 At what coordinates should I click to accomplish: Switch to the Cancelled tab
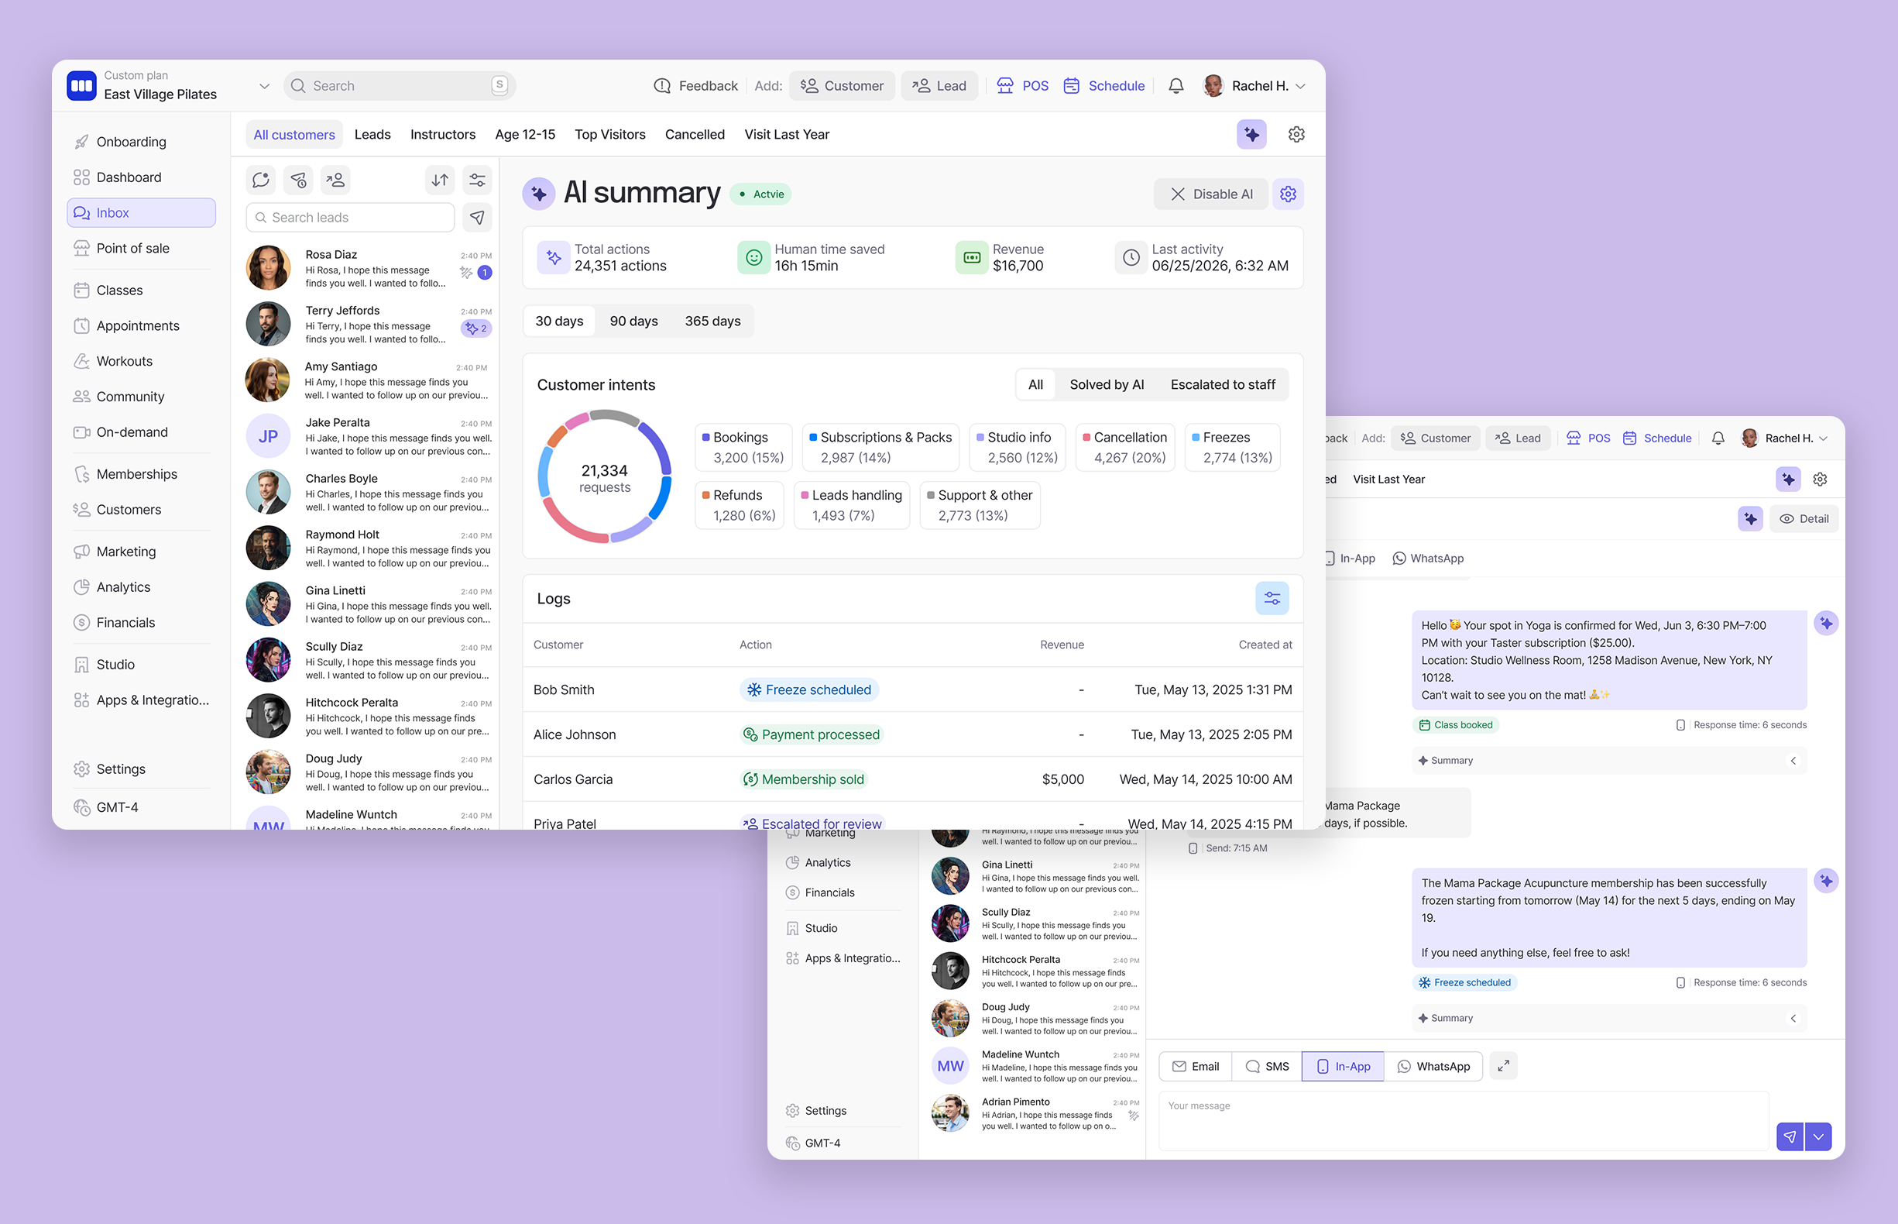click(x=695, y=134)
